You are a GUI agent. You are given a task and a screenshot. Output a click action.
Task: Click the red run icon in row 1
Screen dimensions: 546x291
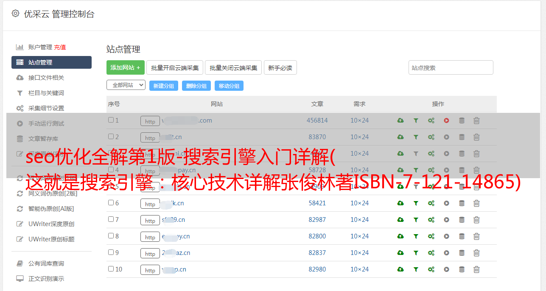(x=446, y=120)
